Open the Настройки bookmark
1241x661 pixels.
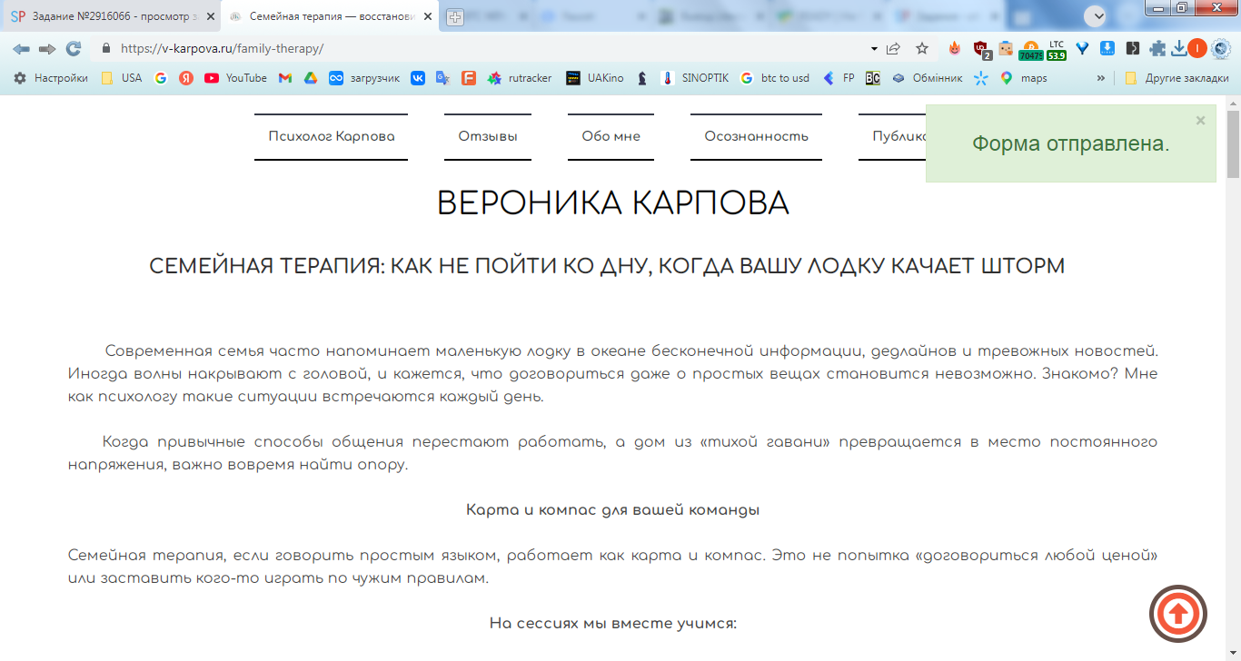50,78
